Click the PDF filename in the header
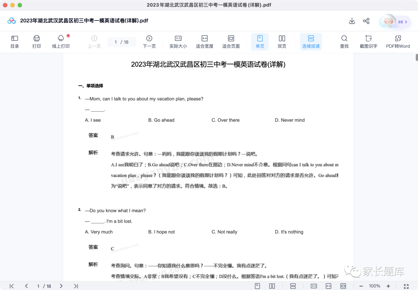The width and height of the screenshot is (418, 290). [84, 21]
